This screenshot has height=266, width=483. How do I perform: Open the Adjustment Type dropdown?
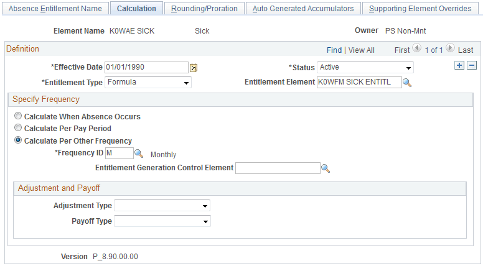162,206
